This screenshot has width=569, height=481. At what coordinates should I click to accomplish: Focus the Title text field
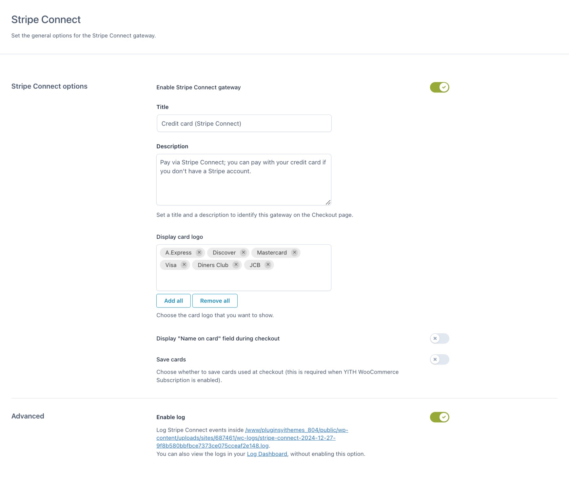[x=244, y=123]
